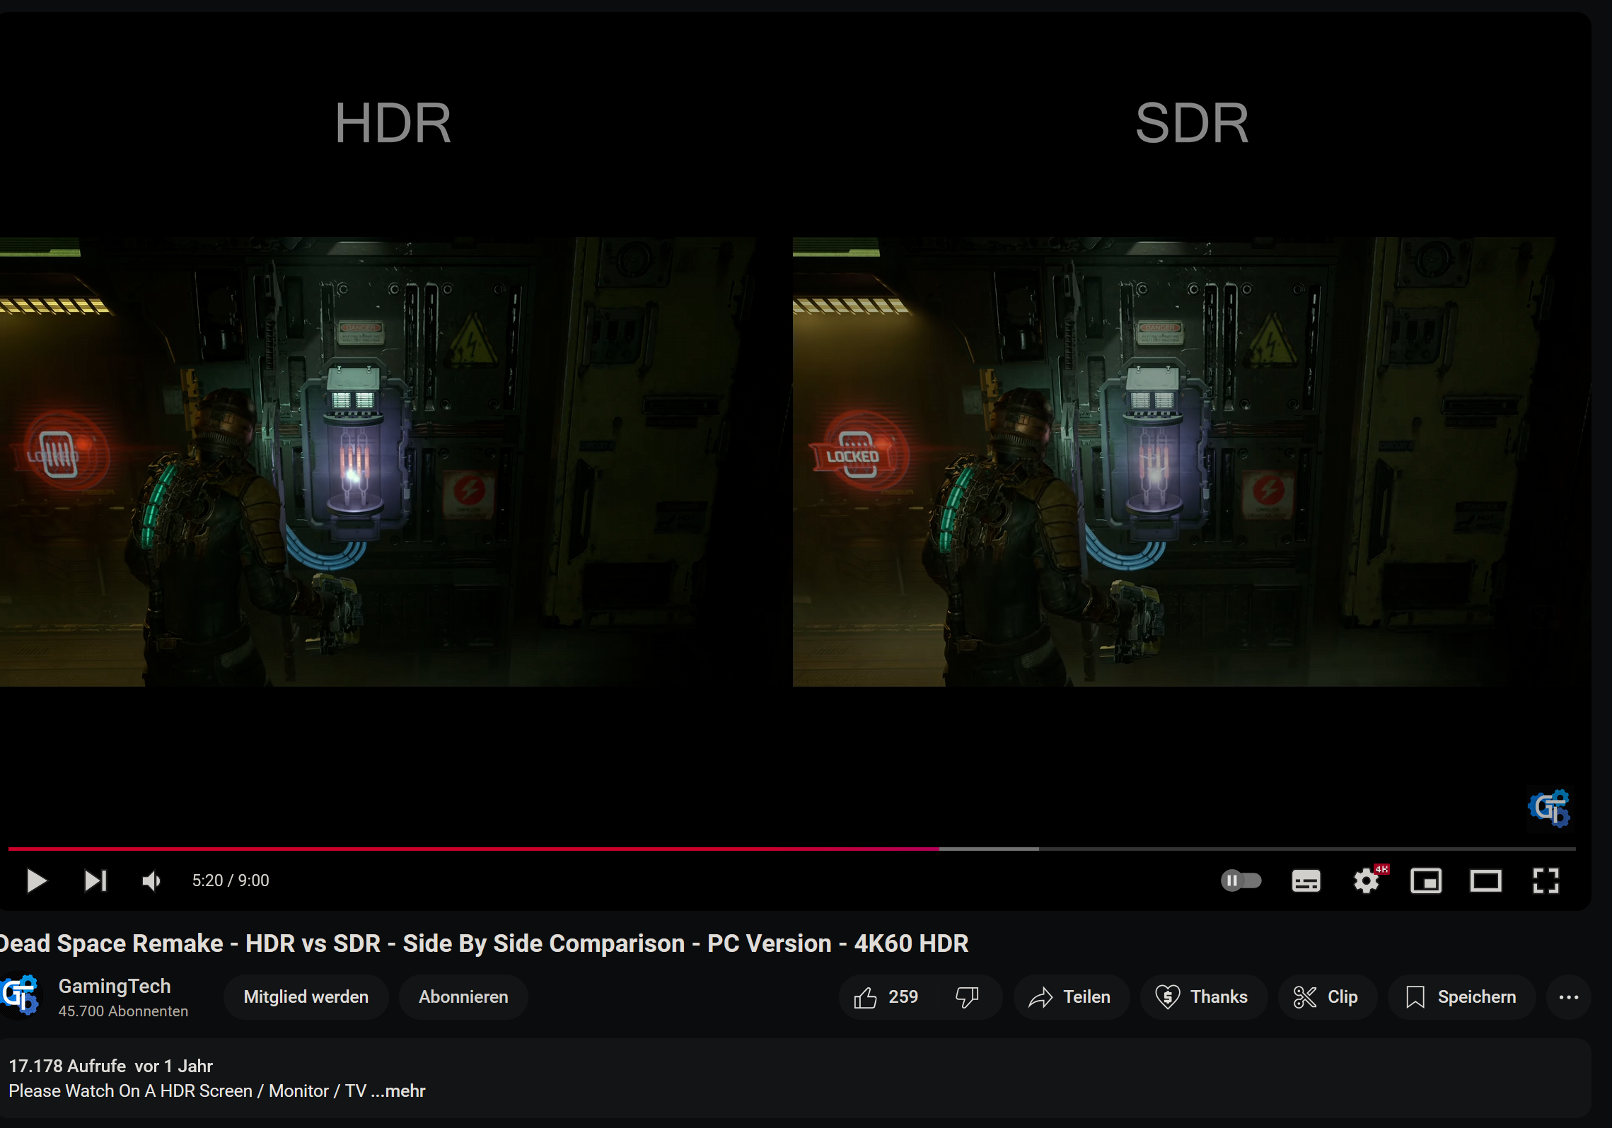Save video with Speichern
The width and height of the screenshot is (1612, 1128).
1461,997
